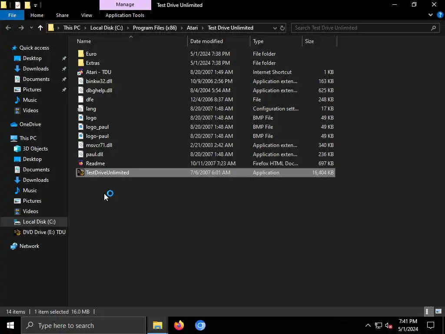Open the Chromium browser taskbar icon

200,325
